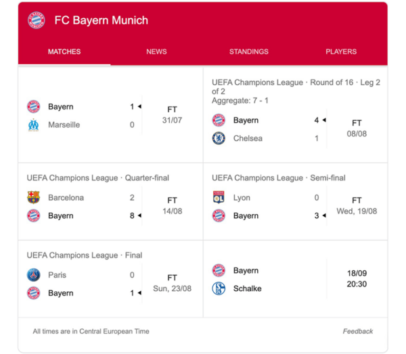
Task: Select the Matches tab
Action: [x=64, y=52]
